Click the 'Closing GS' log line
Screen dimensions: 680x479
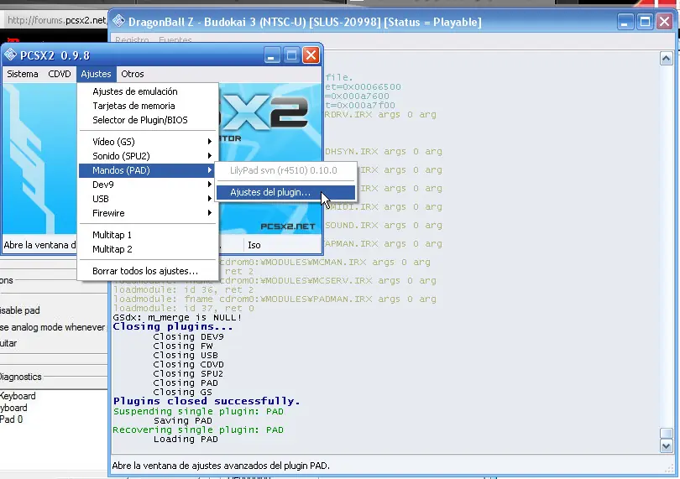(x=182, y=393)
